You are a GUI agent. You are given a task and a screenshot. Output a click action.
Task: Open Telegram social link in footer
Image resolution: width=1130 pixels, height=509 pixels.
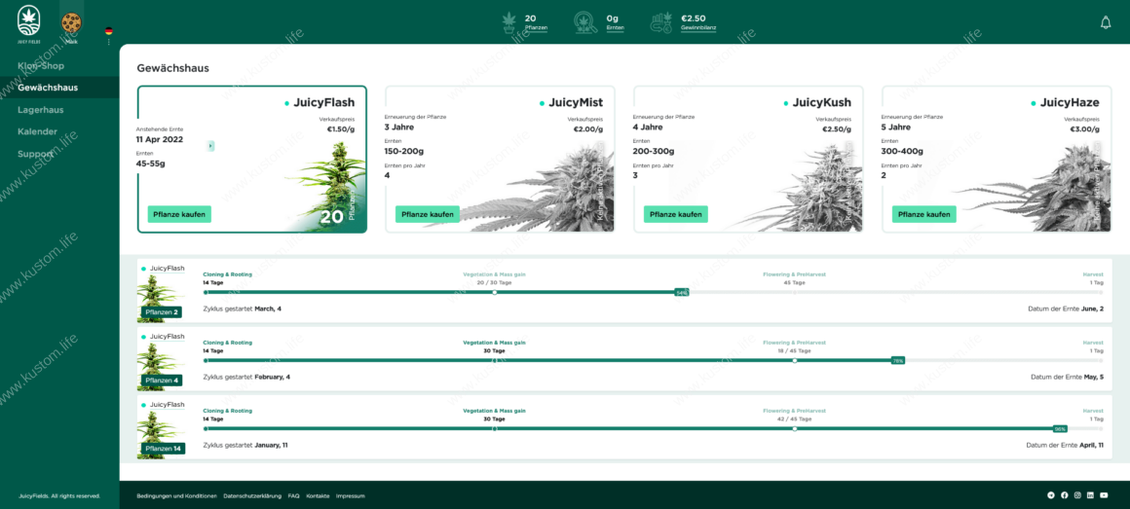[1051, 495]
